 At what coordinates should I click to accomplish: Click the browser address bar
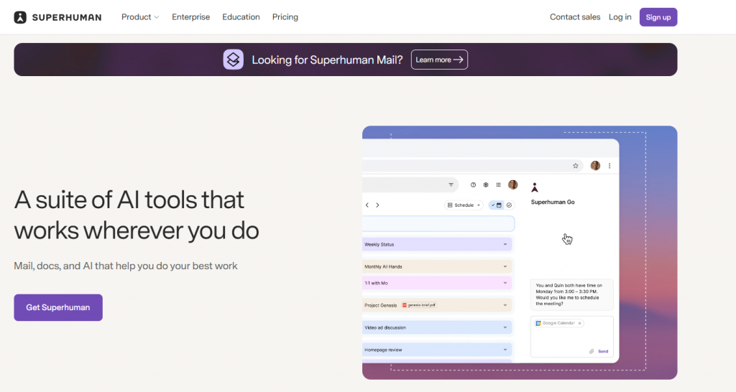[x=473, y=166]
